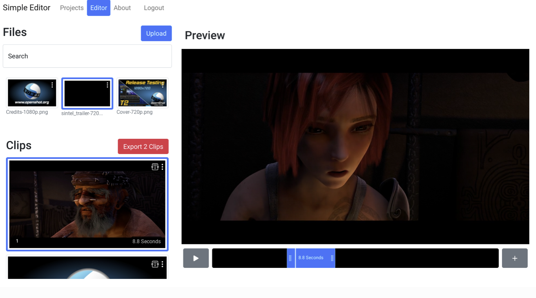Go to the Projects tab
Image resolution: width=536 pixels, height=298 pixels.
tap(72, 8)
